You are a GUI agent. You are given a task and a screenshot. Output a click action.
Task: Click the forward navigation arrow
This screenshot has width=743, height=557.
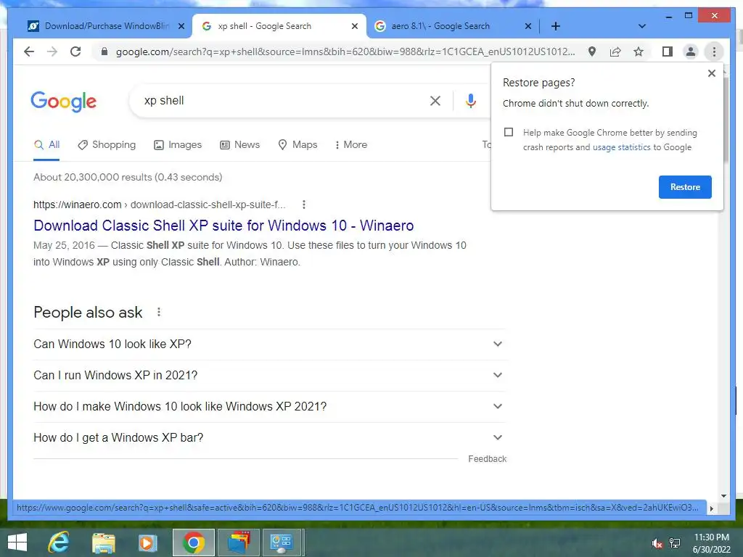[52, 51]
